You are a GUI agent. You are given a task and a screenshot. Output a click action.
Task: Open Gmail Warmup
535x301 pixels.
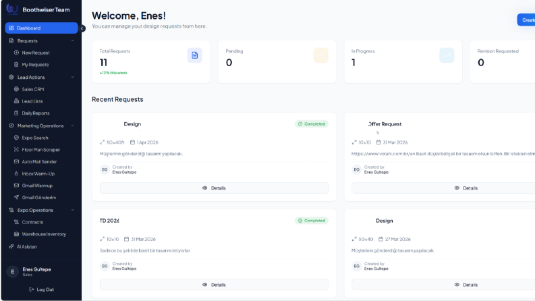click(x=37, y=186)
